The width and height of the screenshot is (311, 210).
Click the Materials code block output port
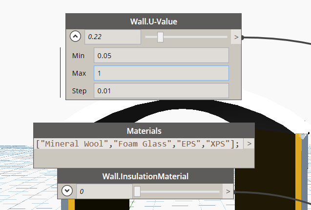coord(249,144)
